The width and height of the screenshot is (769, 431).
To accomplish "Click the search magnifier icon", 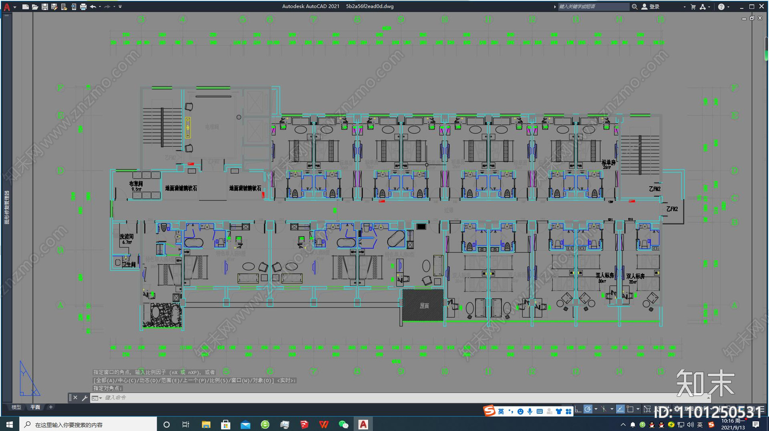I will pyautogui.click(x=634, y=7).
